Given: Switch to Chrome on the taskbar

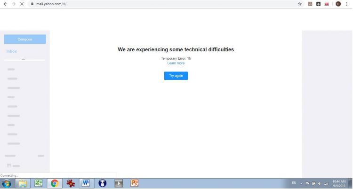Looking at the screenshot, I should click(x=55, y=184).
